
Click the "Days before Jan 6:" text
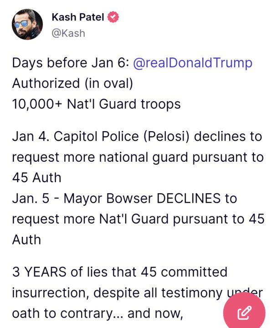pos(71,63)
